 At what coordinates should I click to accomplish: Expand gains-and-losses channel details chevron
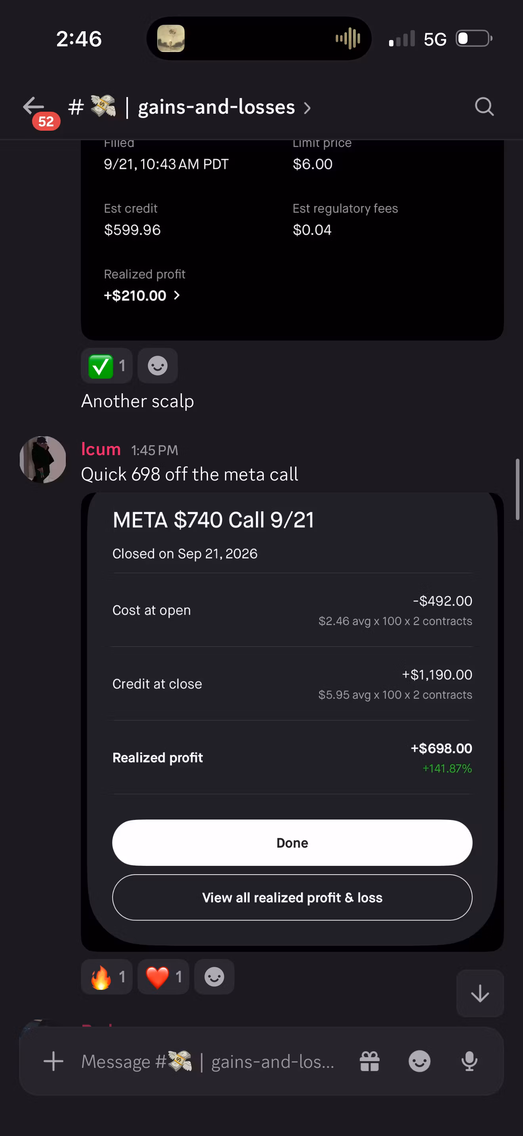tap(307, 108)
